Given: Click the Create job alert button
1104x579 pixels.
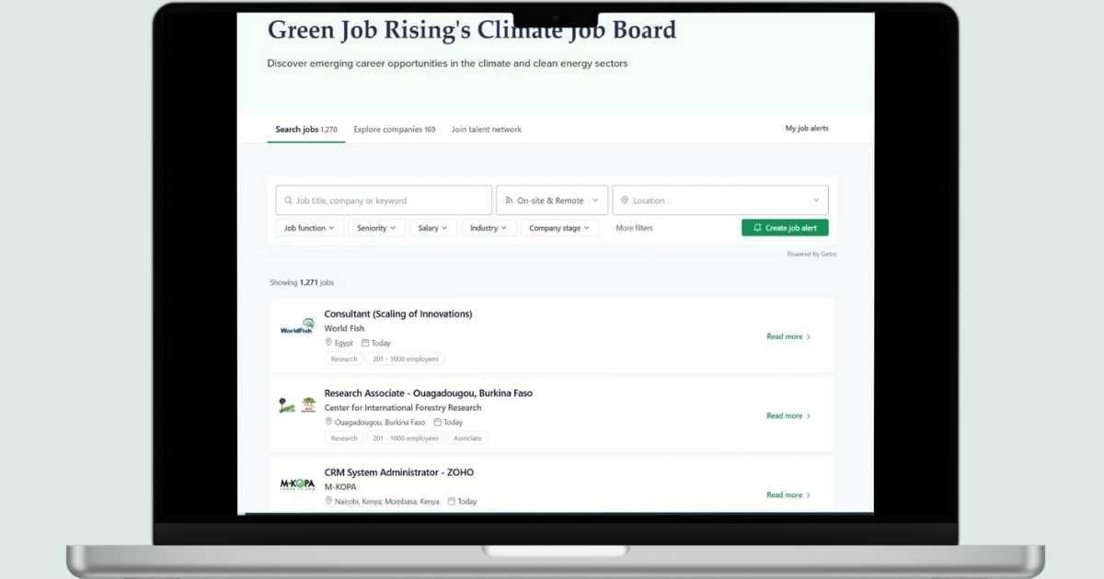Looking at the screenshot, I should coord(785,228).
